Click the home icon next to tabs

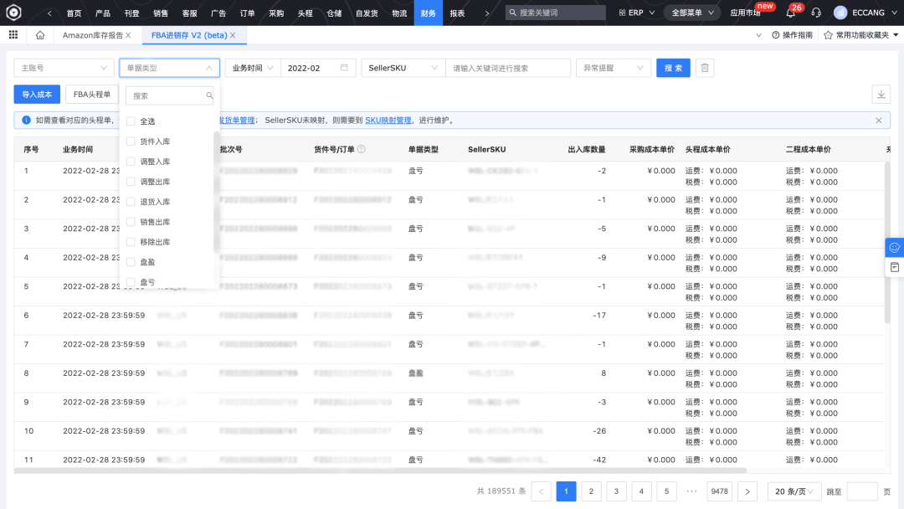40,36
